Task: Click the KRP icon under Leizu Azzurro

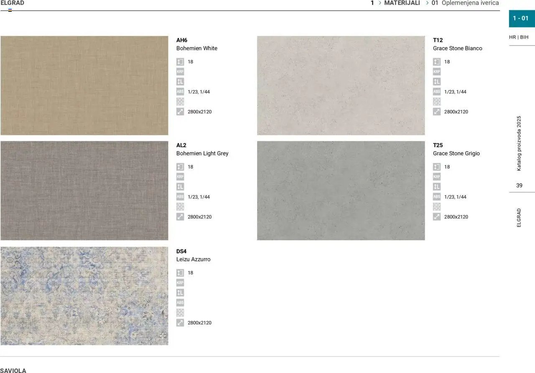Action: [180, 283]
